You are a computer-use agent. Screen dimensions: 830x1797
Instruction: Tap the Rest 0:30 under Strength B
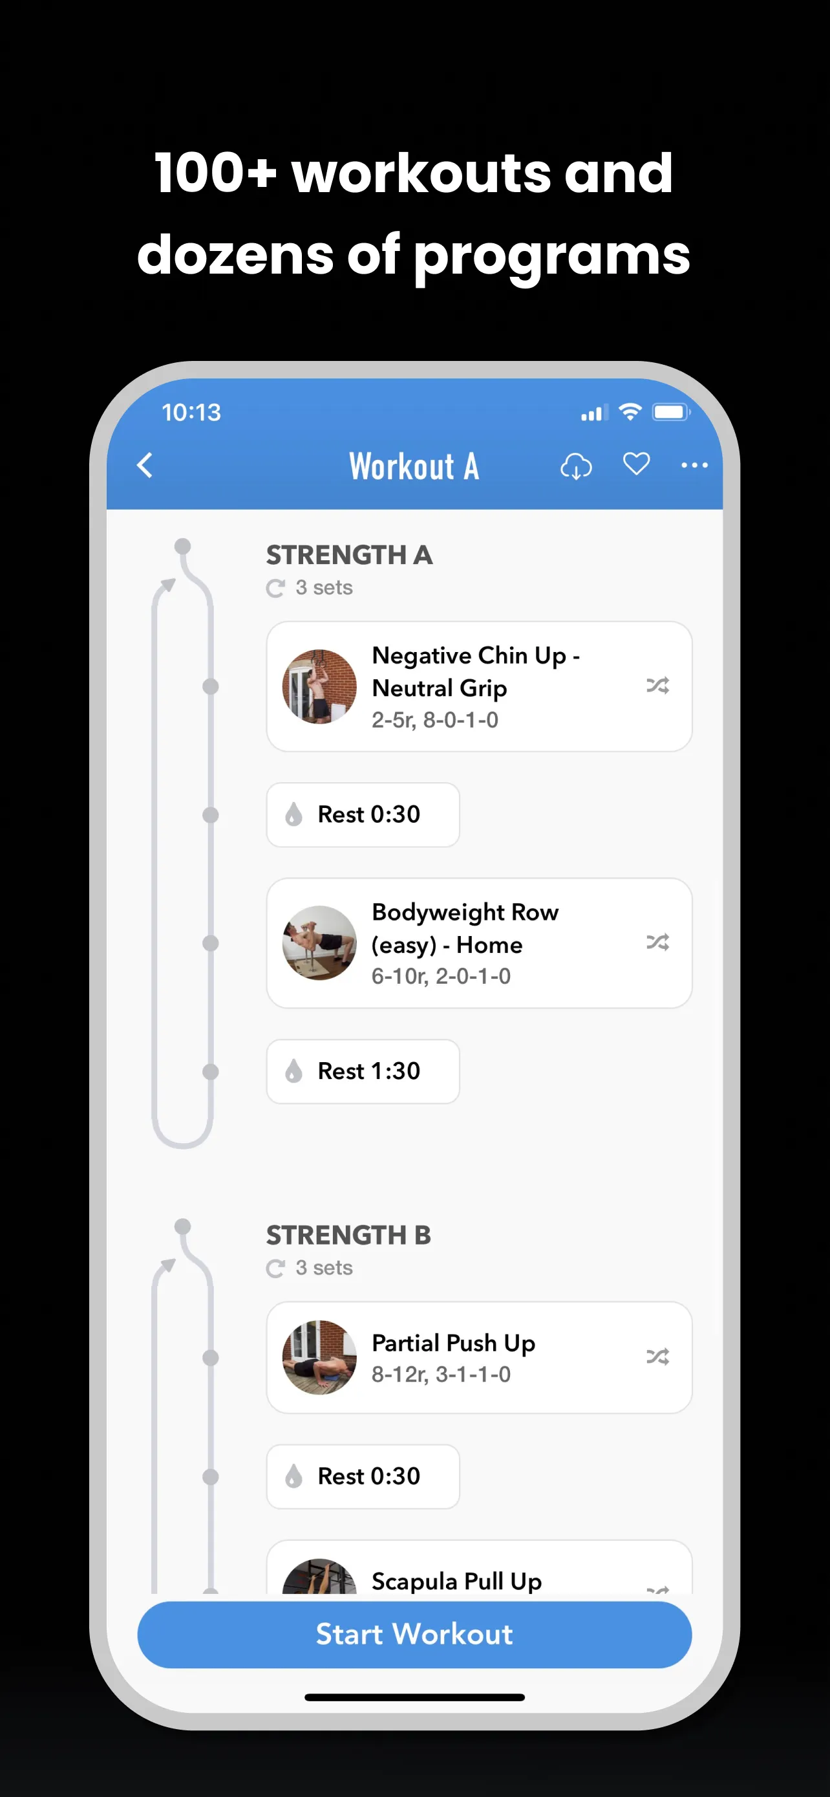point(363,1476)
